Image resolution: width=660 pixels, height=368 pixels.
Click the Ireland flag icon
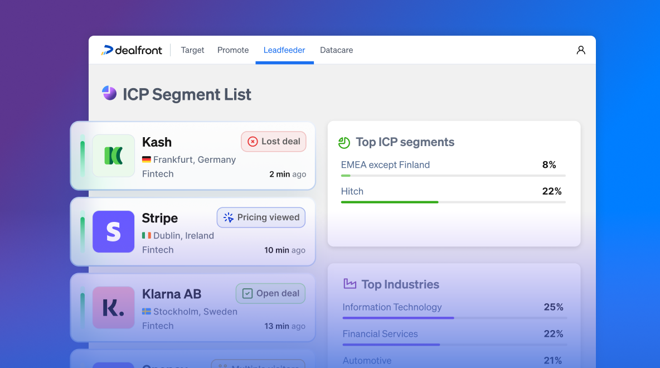point(147,235)
